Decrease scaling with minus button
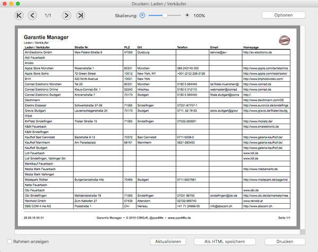 point(143,15)
